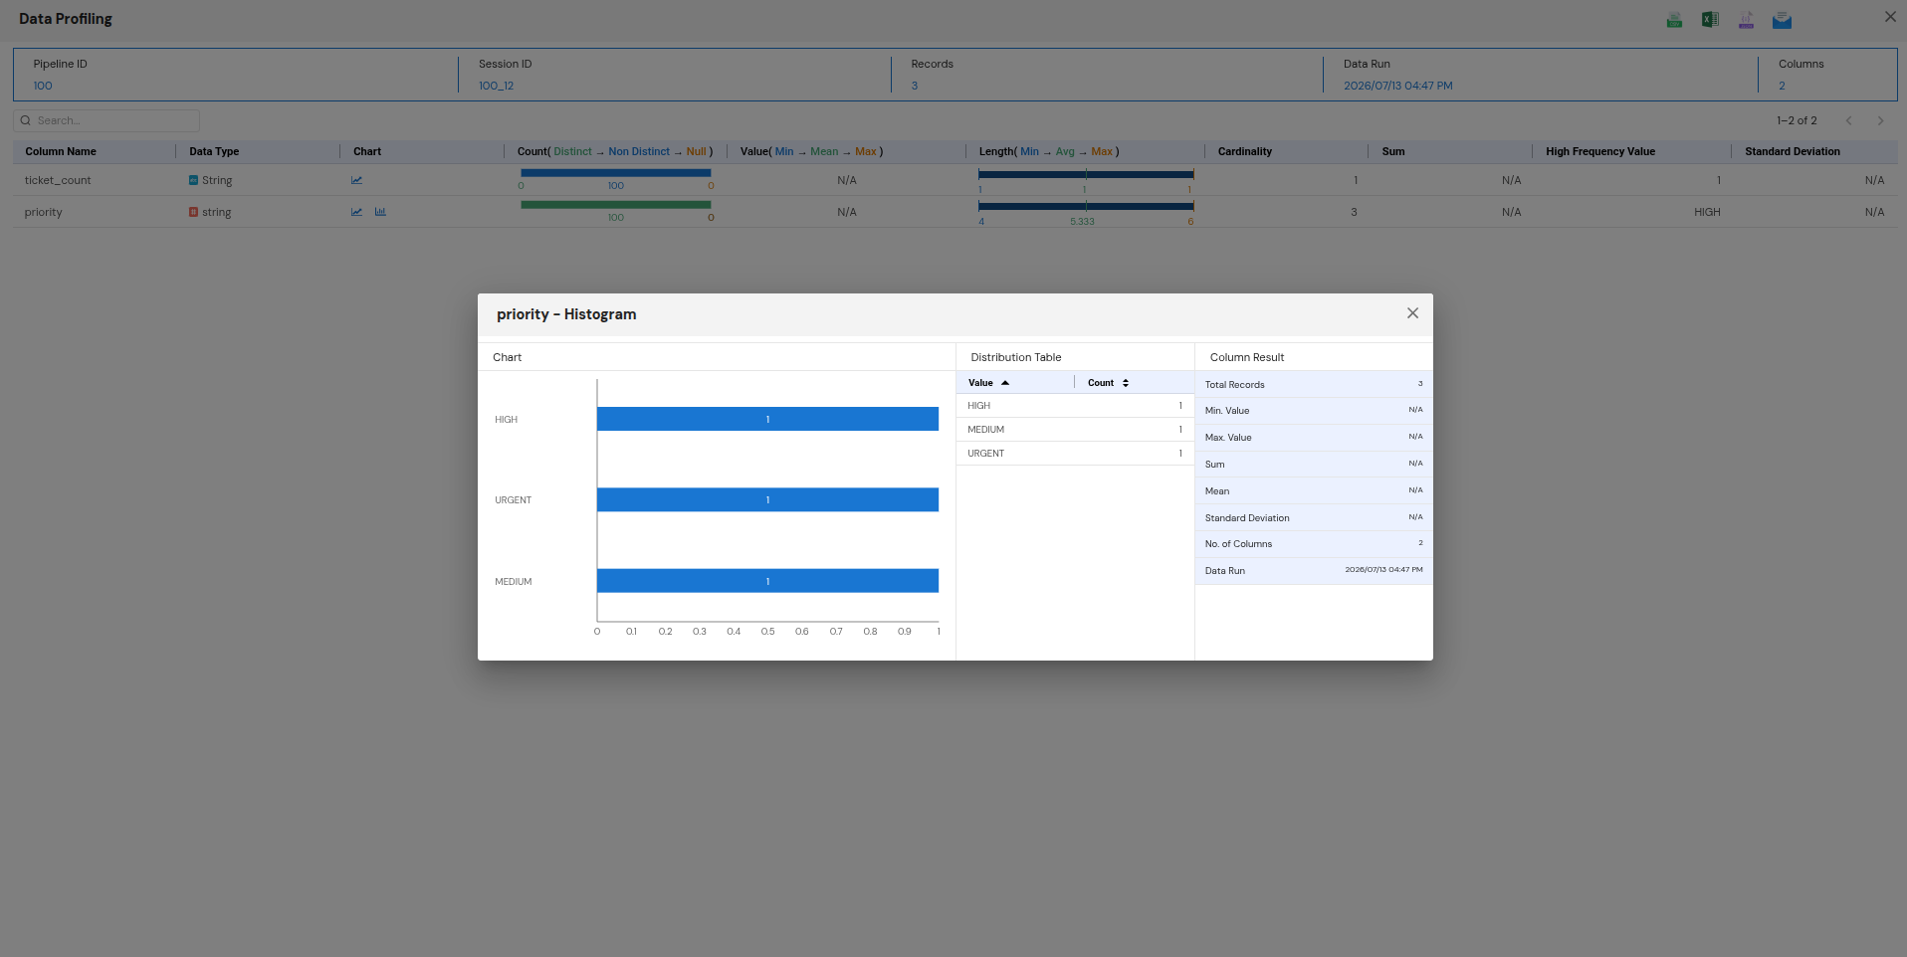Click priority length range bar
1907x957 pixels.
(x=1086, y=206)
